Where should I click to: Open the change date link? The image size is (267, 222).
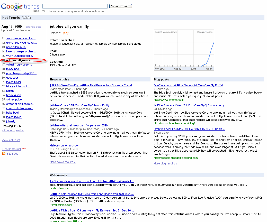point(33,27)
